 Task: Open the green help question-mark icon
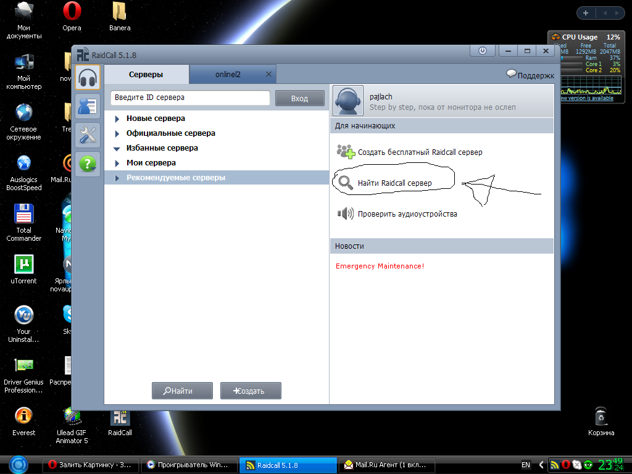point(88,164)
